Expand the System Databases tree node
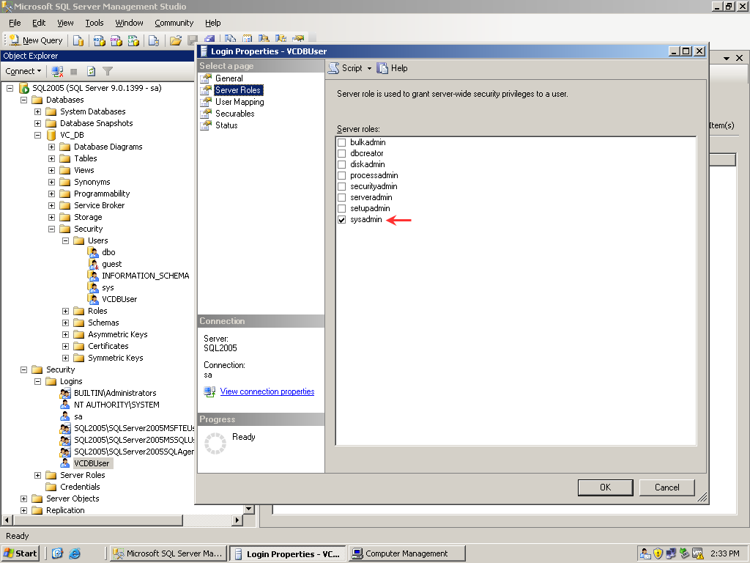This screenshot has width=750, height=563. point(37,111)
